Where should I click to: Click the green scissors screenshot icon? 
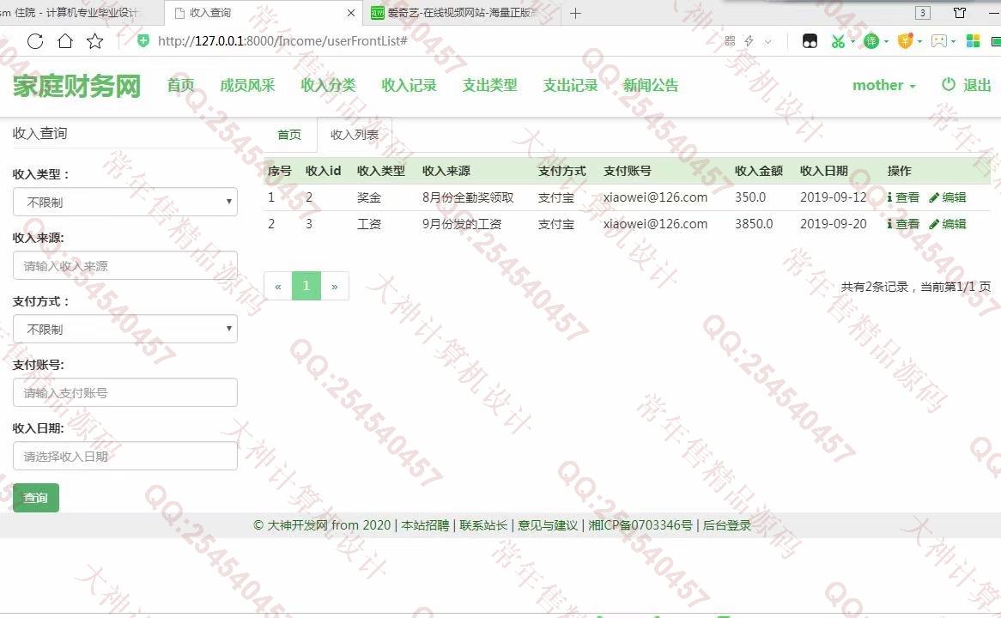click(x=838, y=41)
